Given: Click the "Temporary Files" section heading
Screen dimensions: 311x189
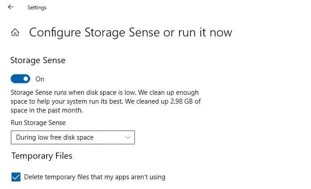Looking at the screenshot, I should point(42,156).
